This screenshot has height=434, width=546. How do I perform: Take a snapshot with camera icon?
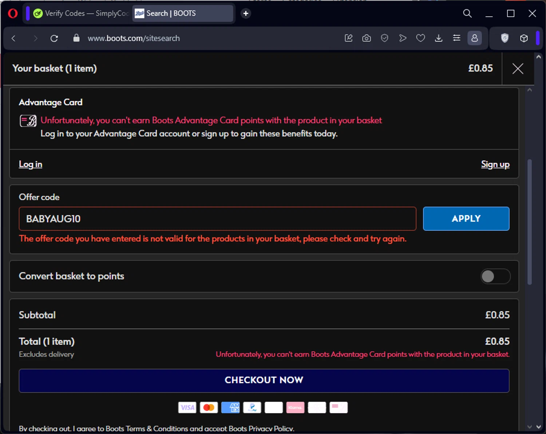coord(367,38)
